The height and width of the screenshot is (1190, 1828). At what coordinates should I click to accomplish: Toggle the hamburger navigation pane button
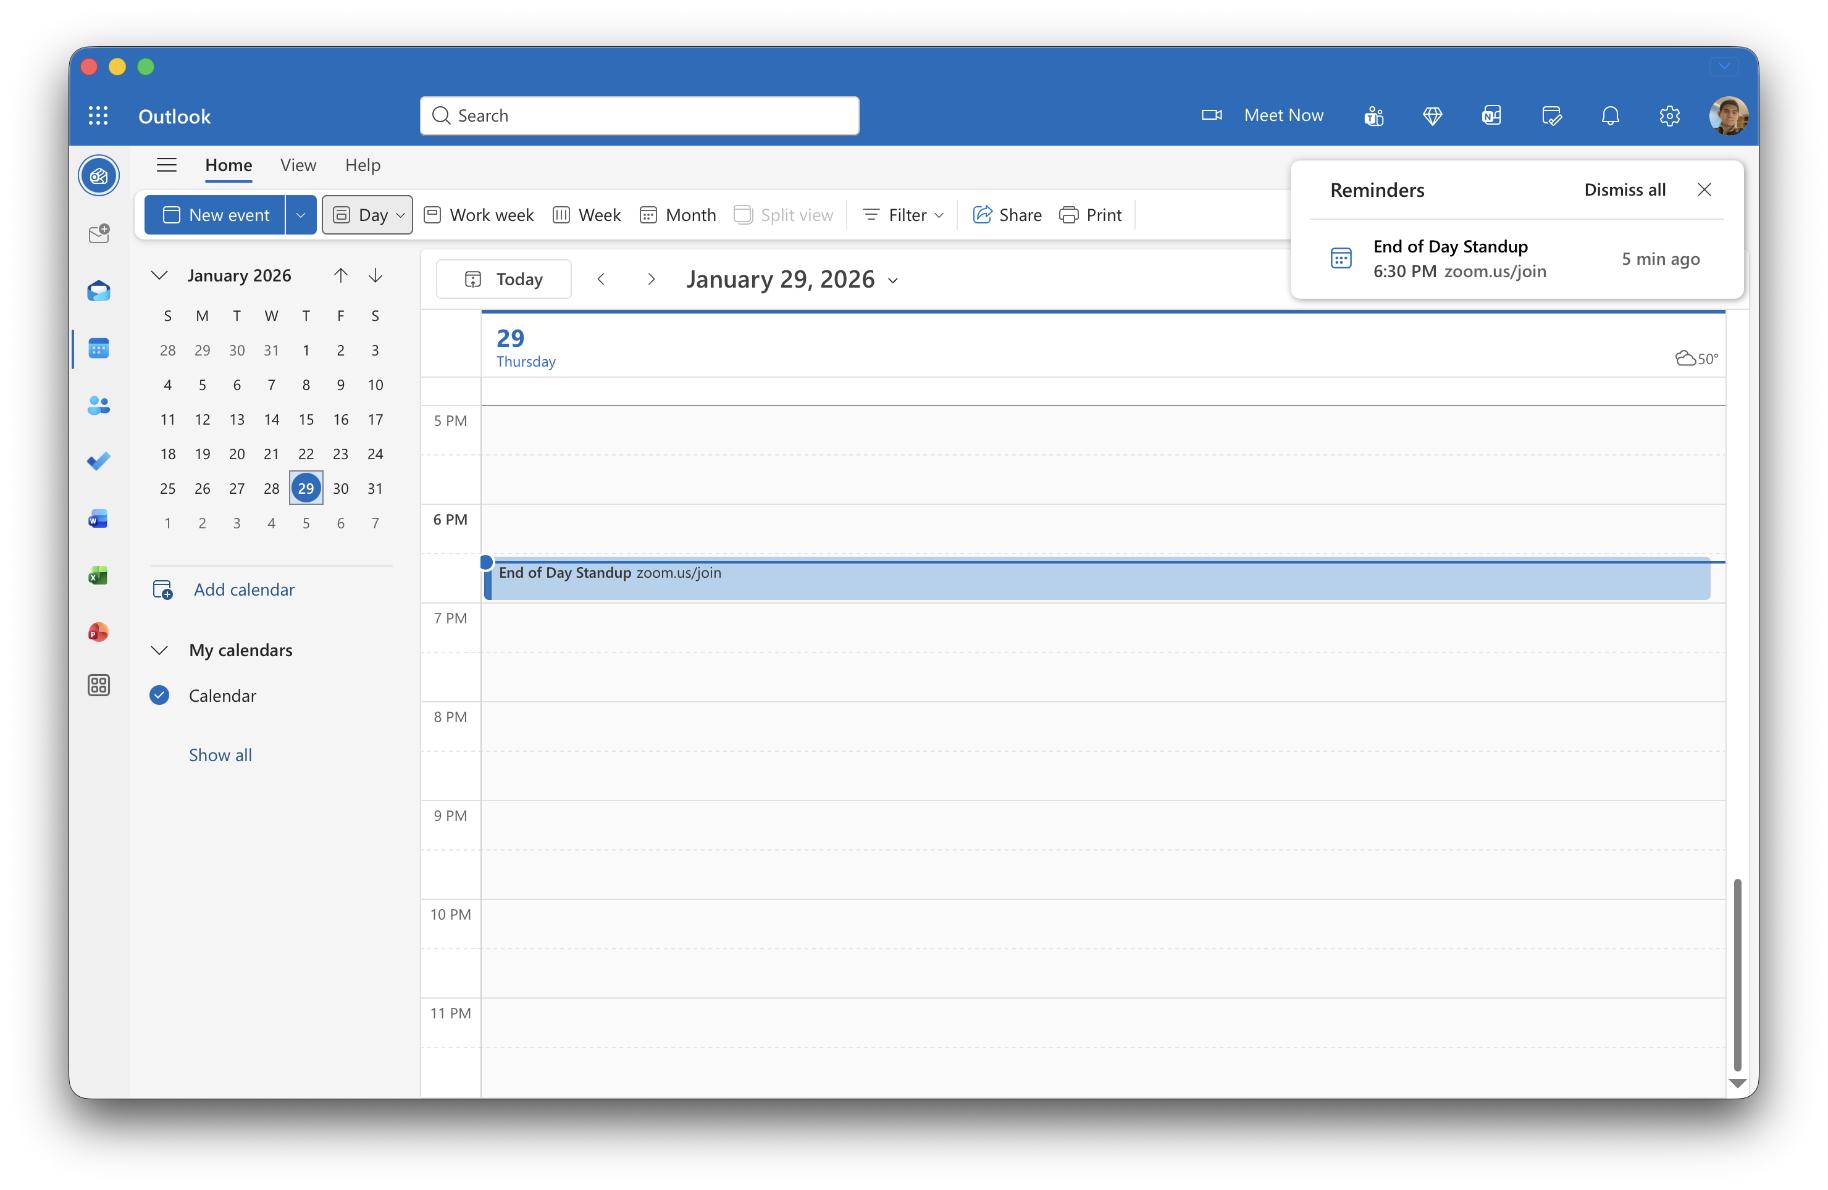(x=167, y=165)
